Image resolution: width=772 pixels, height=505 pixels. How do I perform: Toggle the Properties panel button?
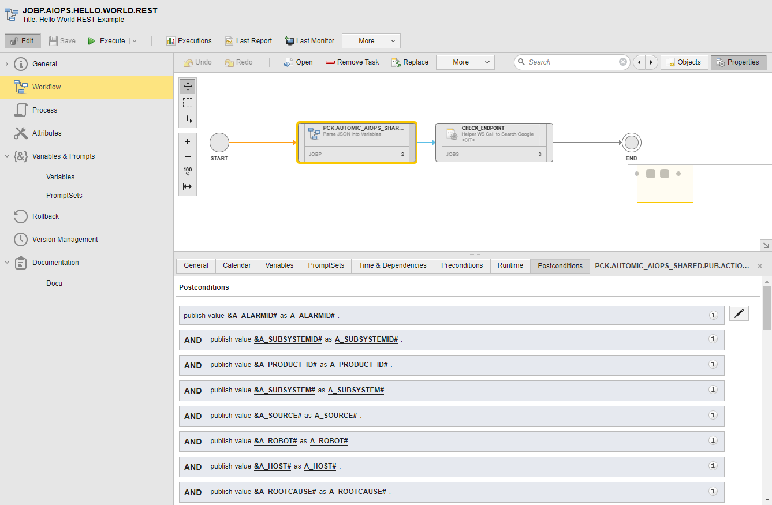click(x=739, y=62)
